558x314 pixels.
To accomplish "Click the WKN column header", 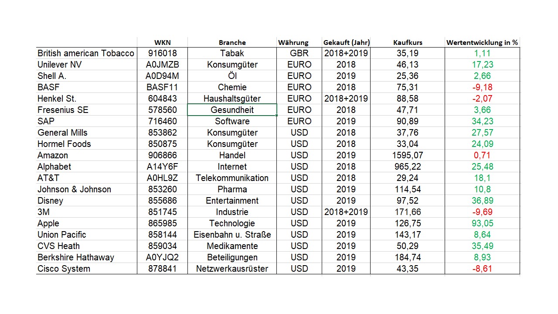I will coord(162,42).
